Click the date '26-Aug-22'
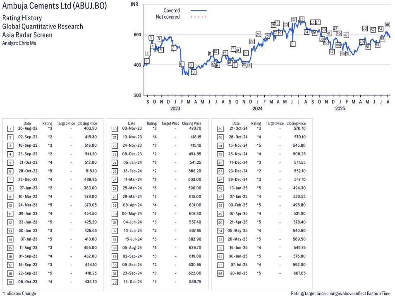395x296 pixels. pos(28,129)
